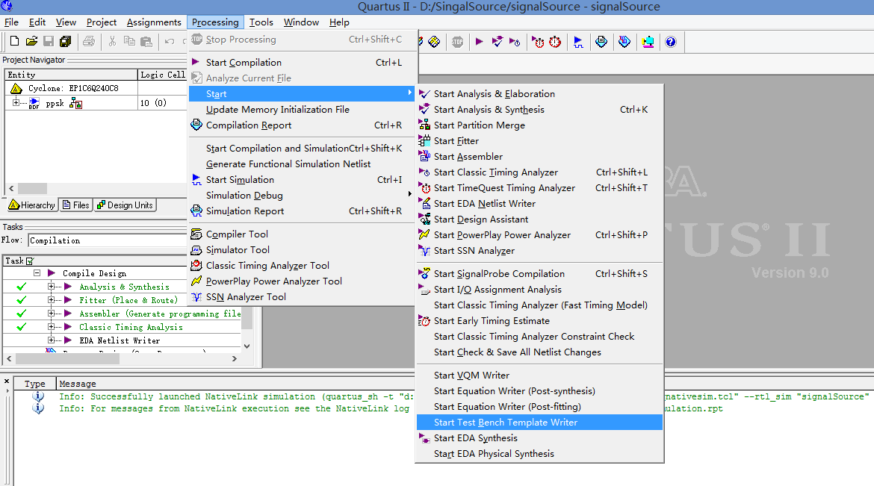Expand the Analysis & Synthesis task node
The image size is (874, 486).
click(x=52, y=287)
